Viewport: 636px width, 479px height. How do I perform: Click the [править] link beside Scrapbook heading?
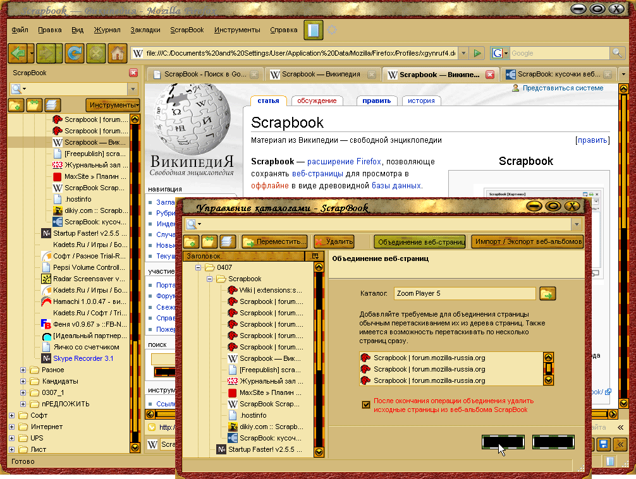tap(592, 140)
